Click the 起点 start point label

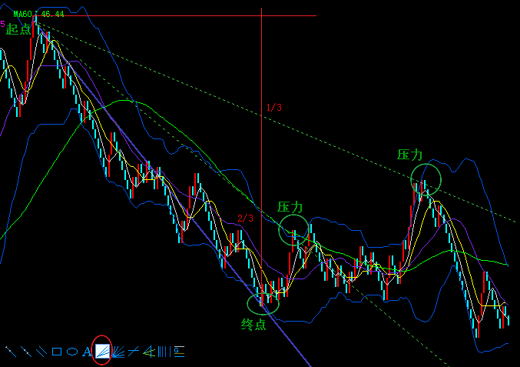point(18,28)
